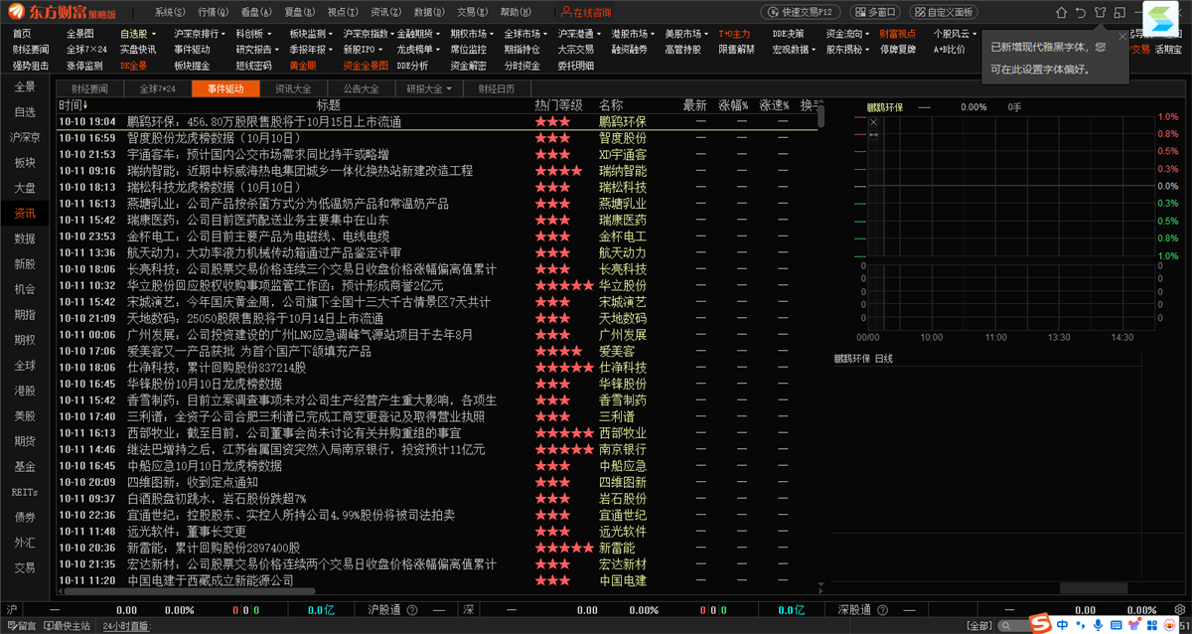Click the 资金全景图 toolbar item
Screen dimensions: 1192x634
(366, 66)
